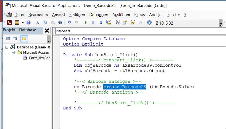
Task: Open the Datei menu
Action: [19, 15]
